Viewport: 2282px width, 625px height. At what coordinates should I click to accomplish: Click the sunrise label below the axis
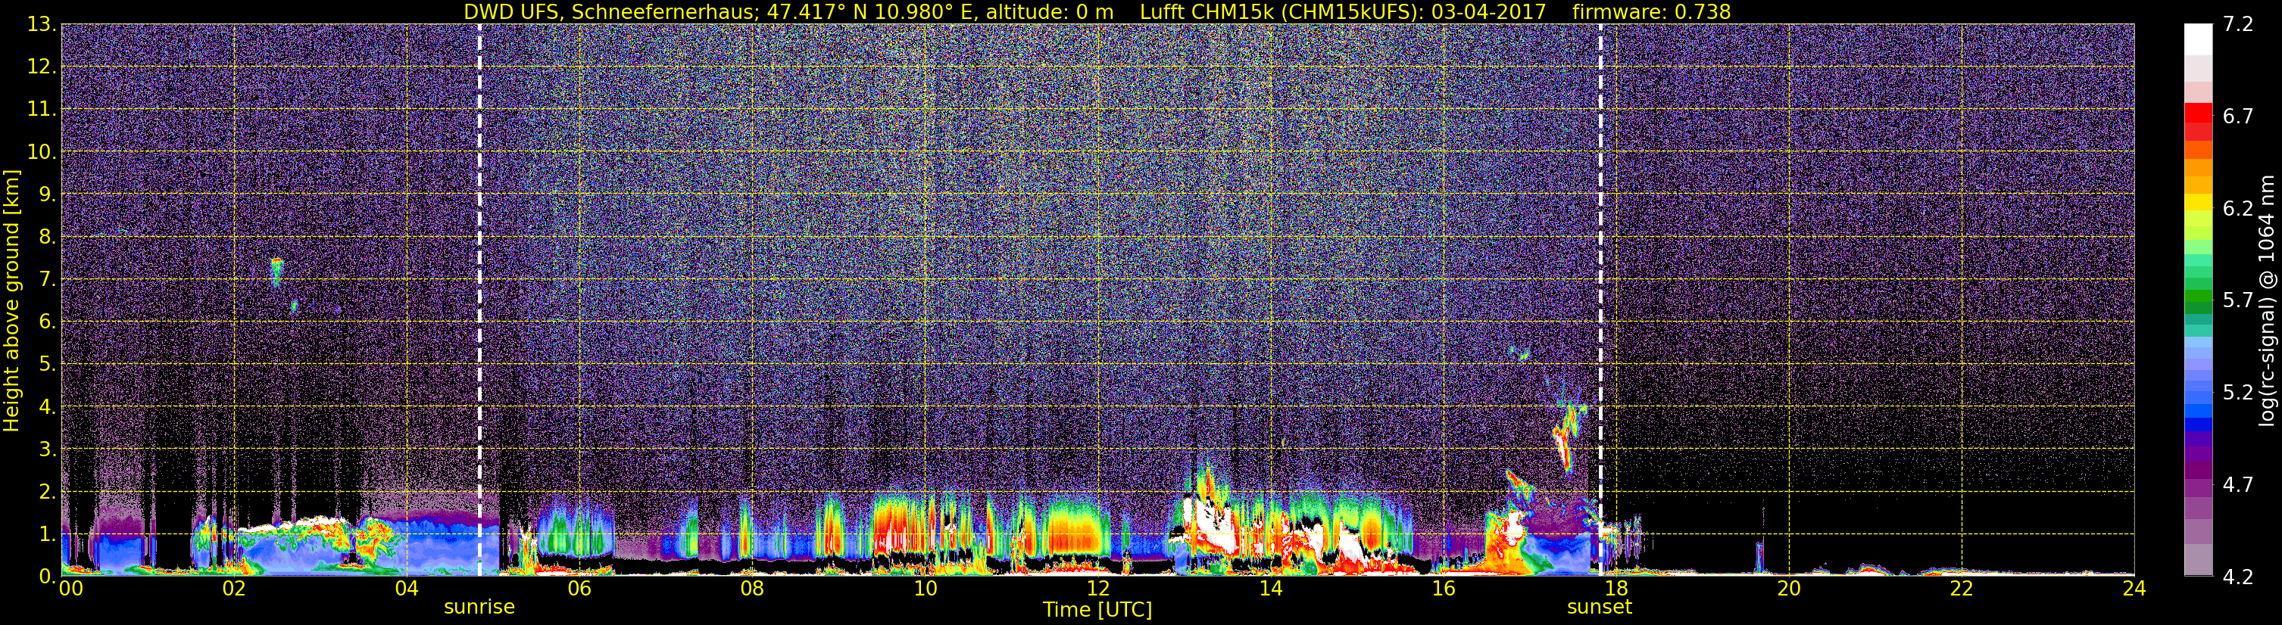click(x=479, y=608)
